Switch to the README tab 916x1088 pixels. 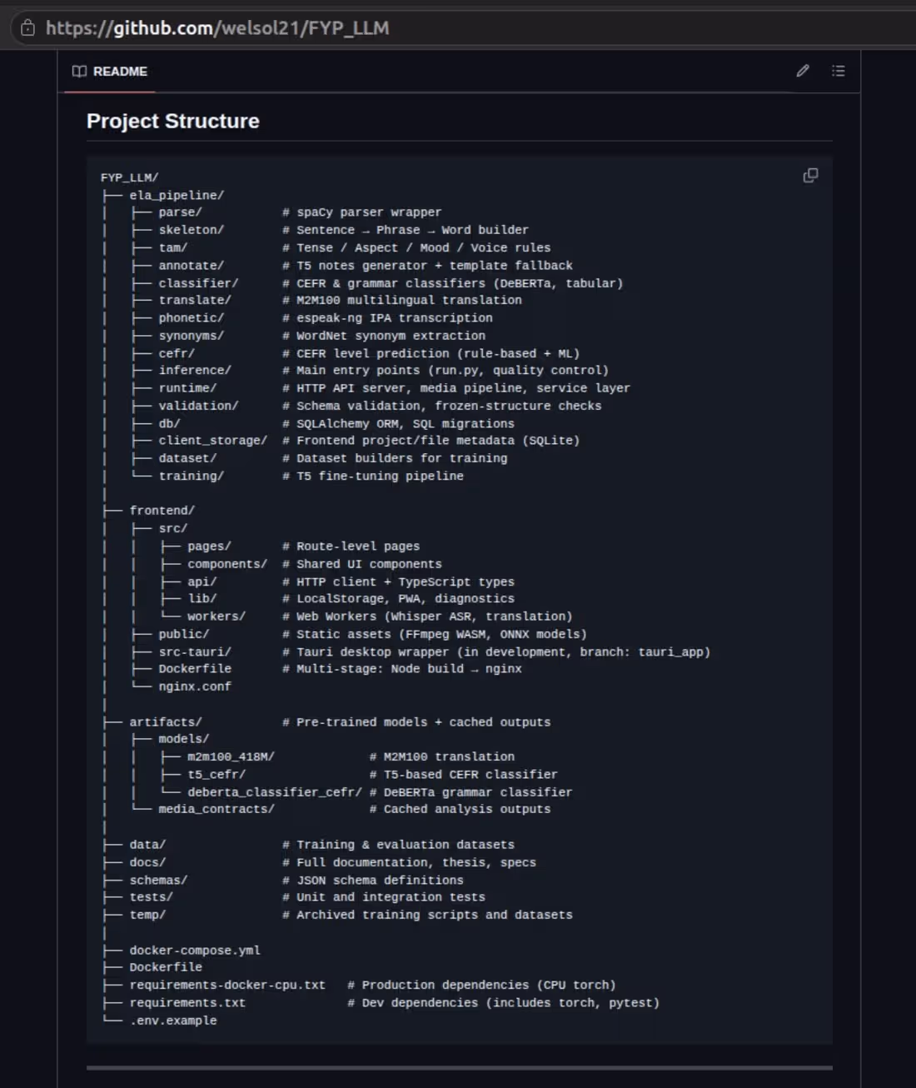(120, 72)
